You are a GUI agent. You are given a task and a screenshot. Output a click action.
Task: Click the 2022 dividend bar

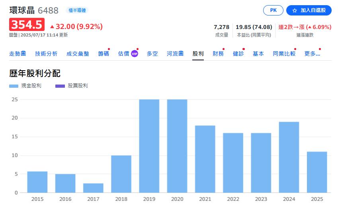click(x=233, y=163)
